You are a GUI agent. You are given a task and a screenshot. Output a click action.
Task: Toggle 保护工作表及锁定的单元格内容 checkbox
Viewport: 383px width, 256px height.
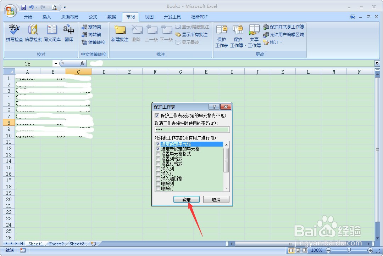coord(156,115)
